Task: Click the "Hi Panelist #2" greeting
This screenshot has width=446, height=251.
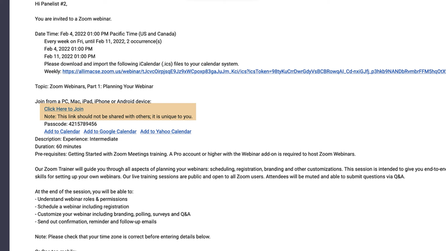Action: click(51, 4)
